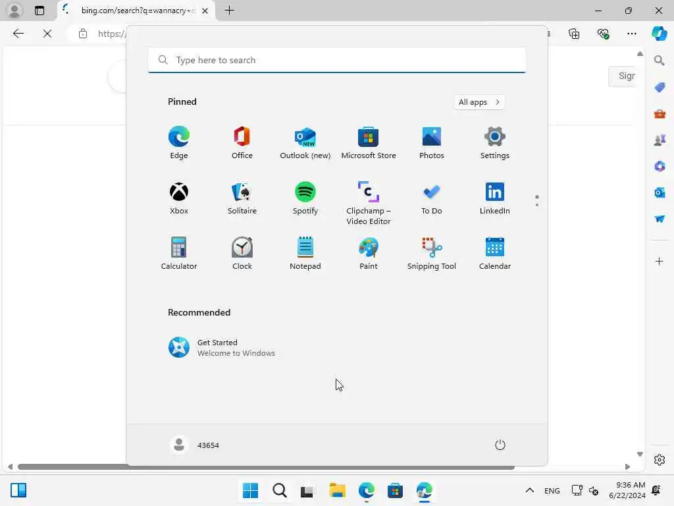The height and width of the screenshot is (506, 674).
Task: Open Edge sidebar Drop icon
Action: click(659, 219)
